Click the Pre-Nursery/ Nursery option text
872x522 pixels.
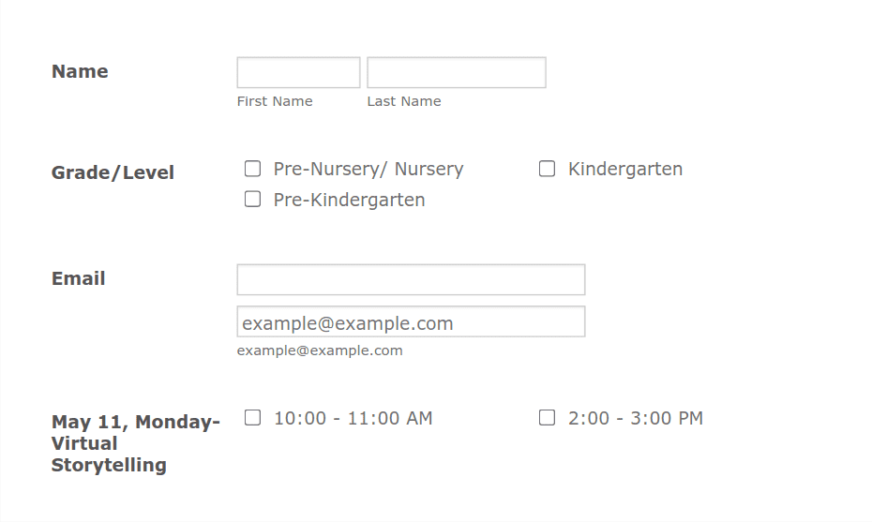point(368,170)
